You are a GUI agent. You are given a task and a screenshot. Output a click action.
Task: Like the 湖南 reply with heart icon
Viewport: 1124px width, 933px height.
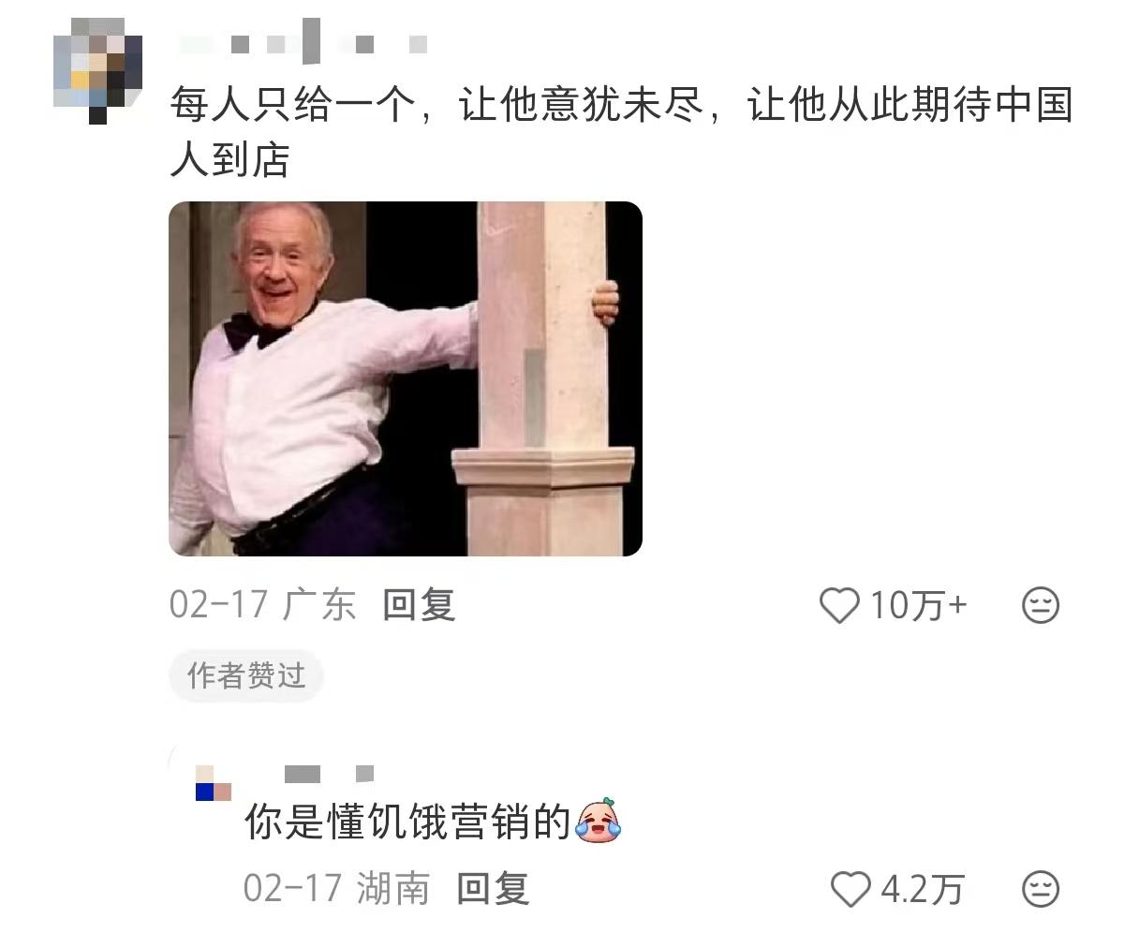tap(851, 889)
